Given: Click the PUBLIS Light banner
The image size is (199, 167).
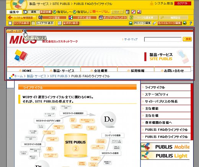Looking at the screenshot, I should pos(165,156).
